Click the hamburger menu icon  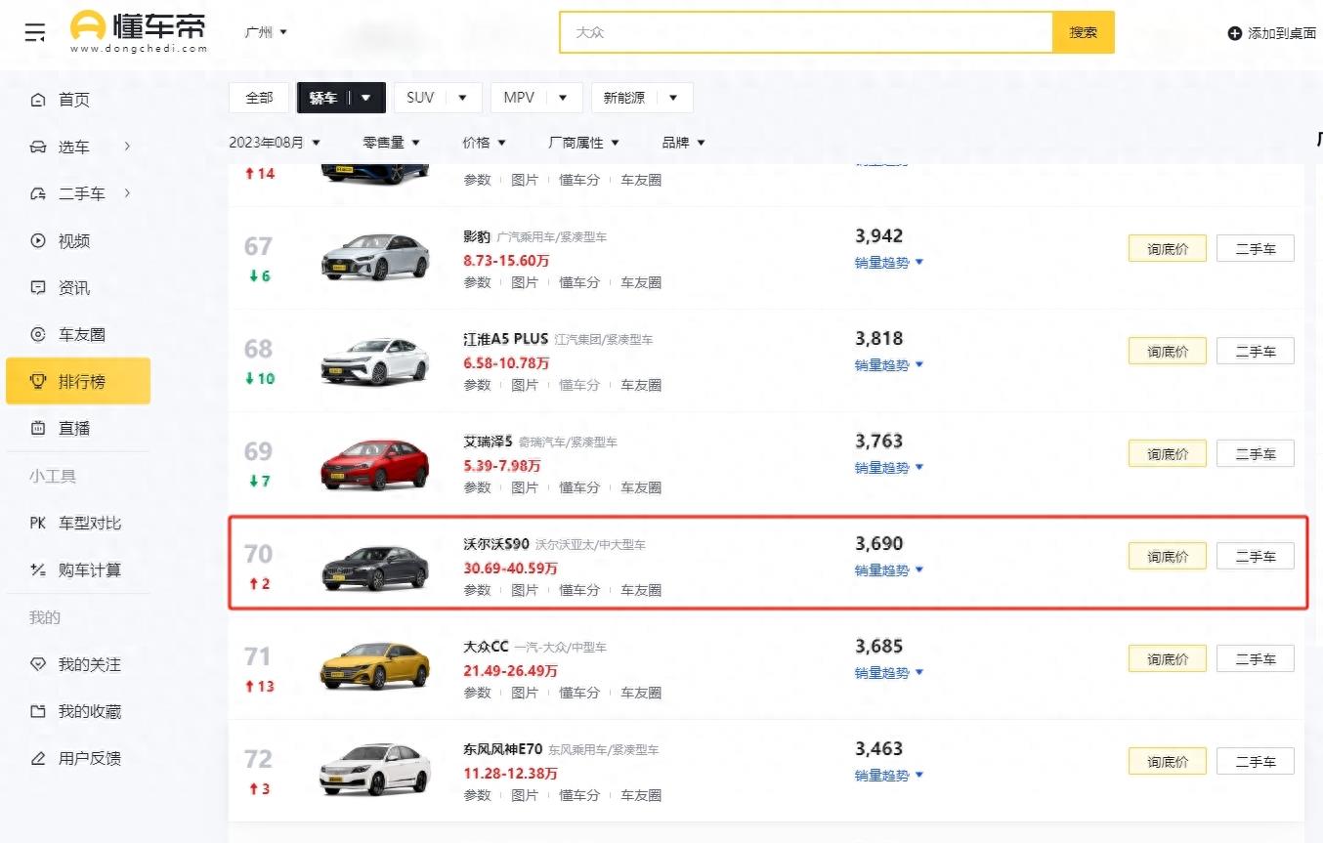point(35,32)
